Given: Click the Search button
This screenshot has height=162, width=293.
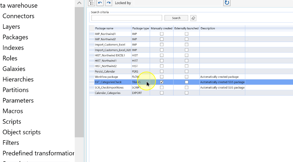Looking at the screenshot, I should tap(176, 18).
